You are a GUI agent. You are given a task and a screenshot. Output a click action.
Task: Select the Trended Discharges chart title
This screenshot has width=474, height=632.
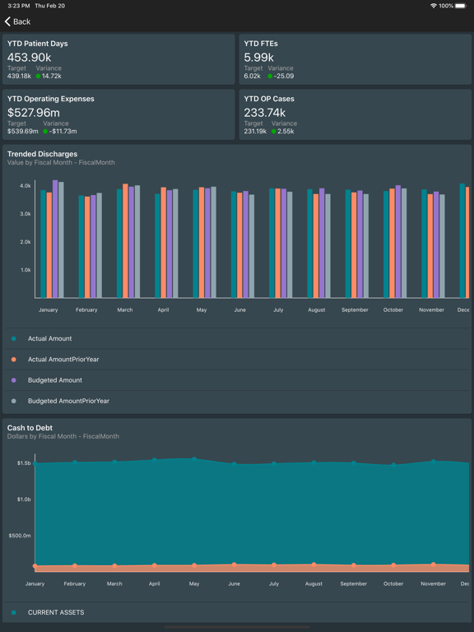(x=42, y=154)
